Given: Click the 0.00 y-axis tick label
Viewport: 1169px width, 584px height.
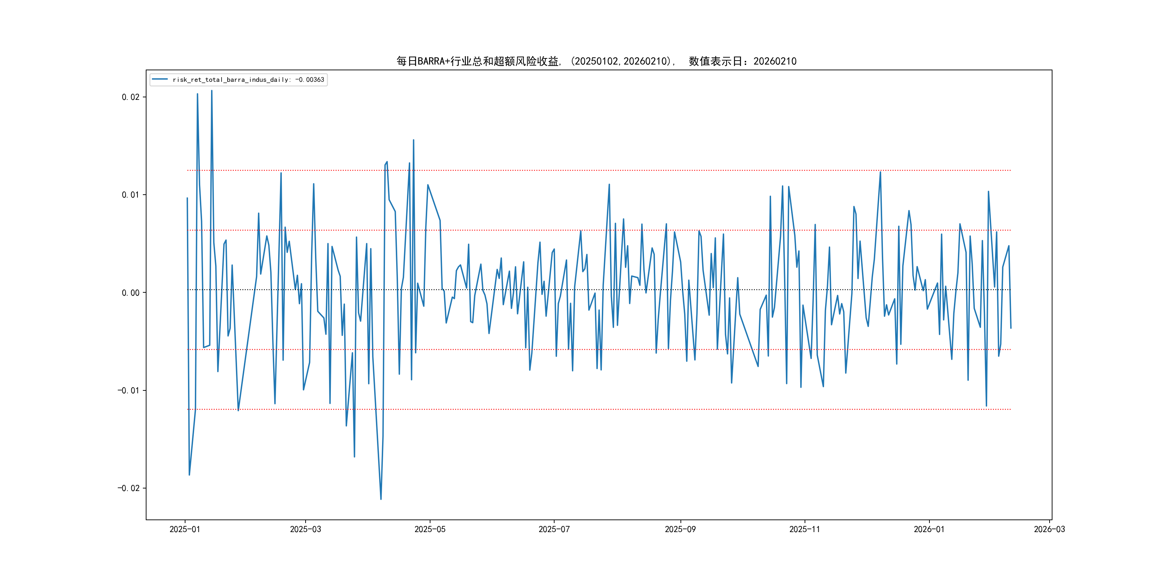Looking at the screenshot, I should click(130, 293).
